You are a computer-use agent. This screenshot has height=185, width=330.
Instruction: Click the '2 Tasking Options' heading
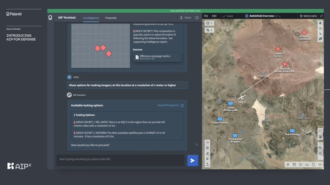84,115
